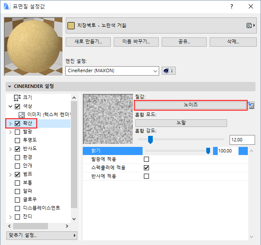Click the ArchiCAD logo in title bar

[7, 6]
